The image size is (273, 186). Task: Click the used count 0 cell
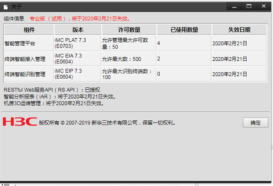point(184,74)
